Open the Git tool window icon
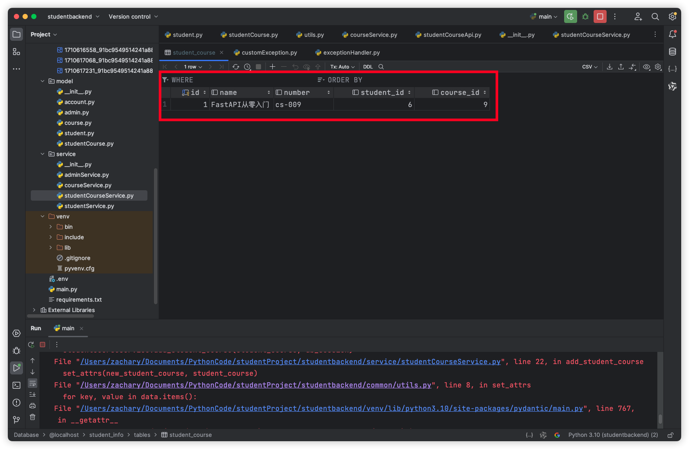Image resolution: width=689 pixels, height=449 pixels. tap(16, 420)
